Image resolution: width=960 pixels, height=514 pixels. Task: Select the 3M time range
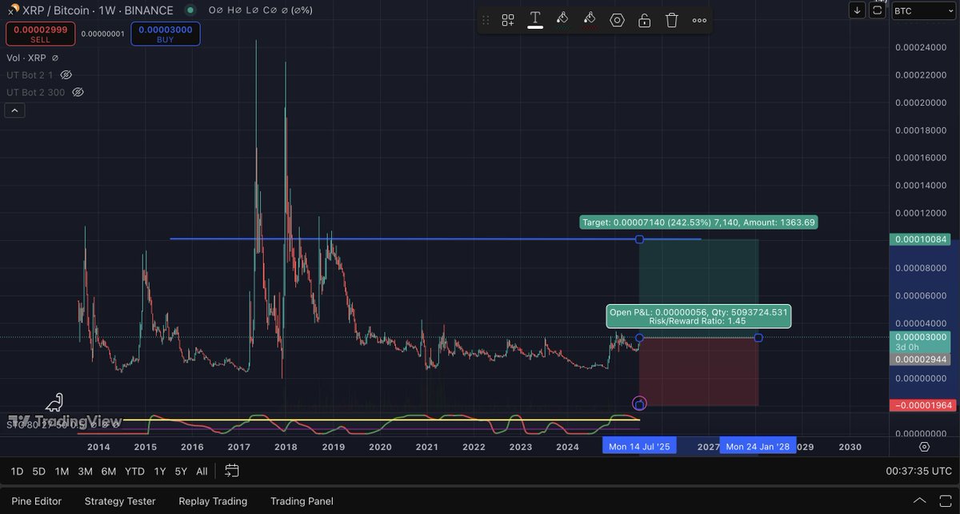coord(85,471)
